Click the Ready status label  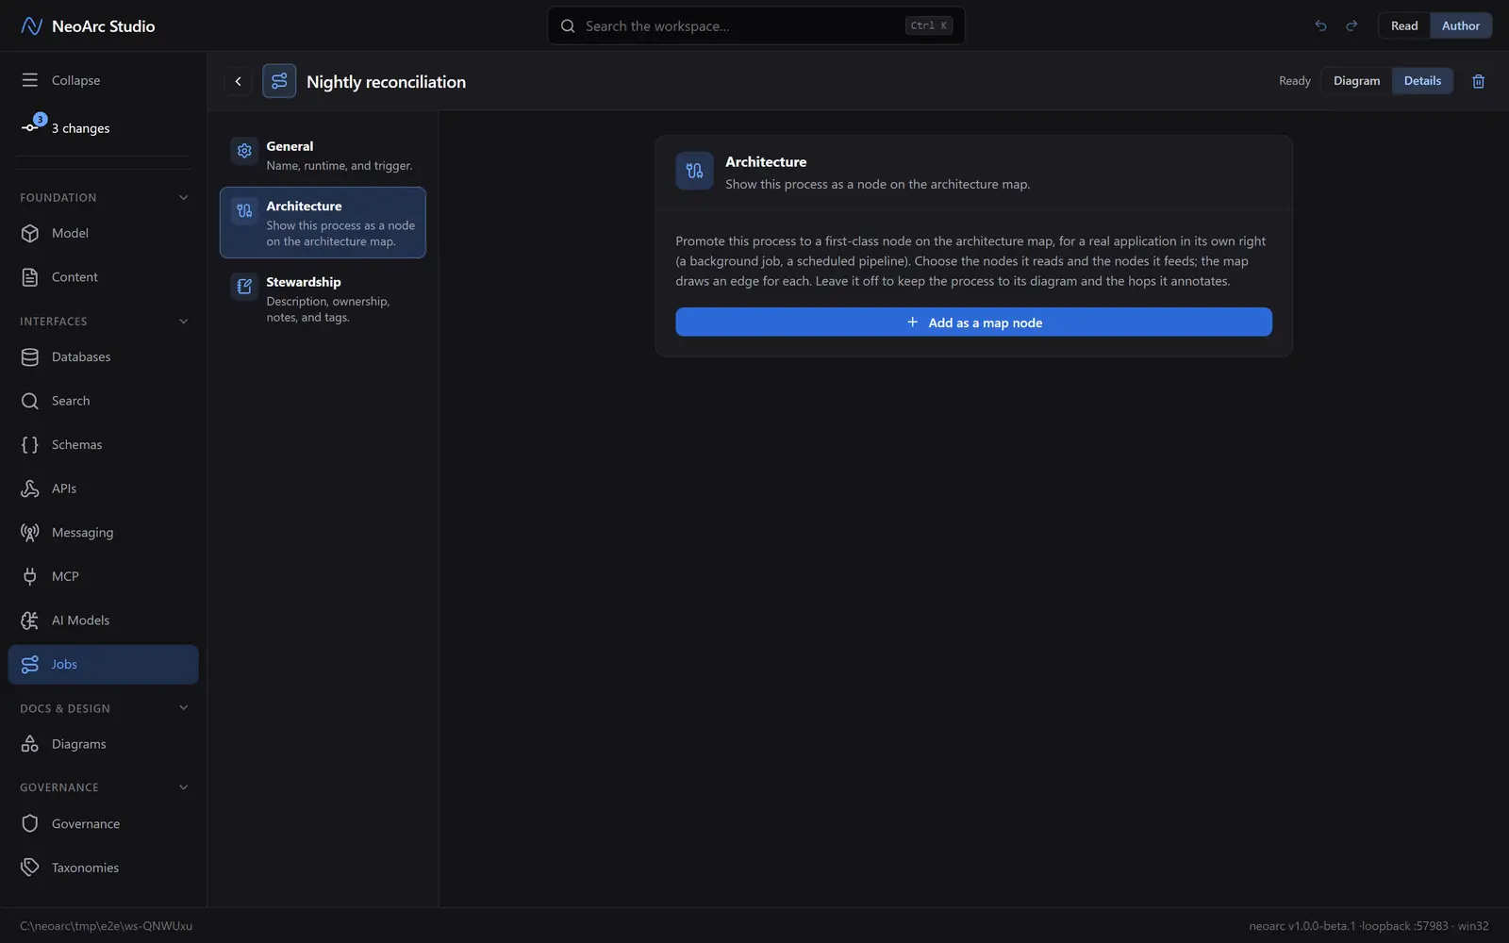click(1294, 81)
